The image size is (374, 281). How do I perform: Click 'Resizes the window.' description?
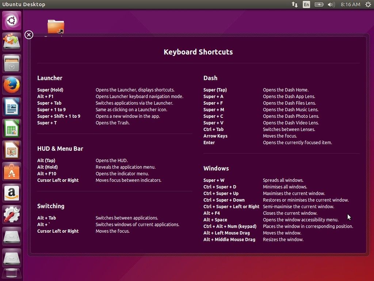pyautogui.click(x=283, y=239)
